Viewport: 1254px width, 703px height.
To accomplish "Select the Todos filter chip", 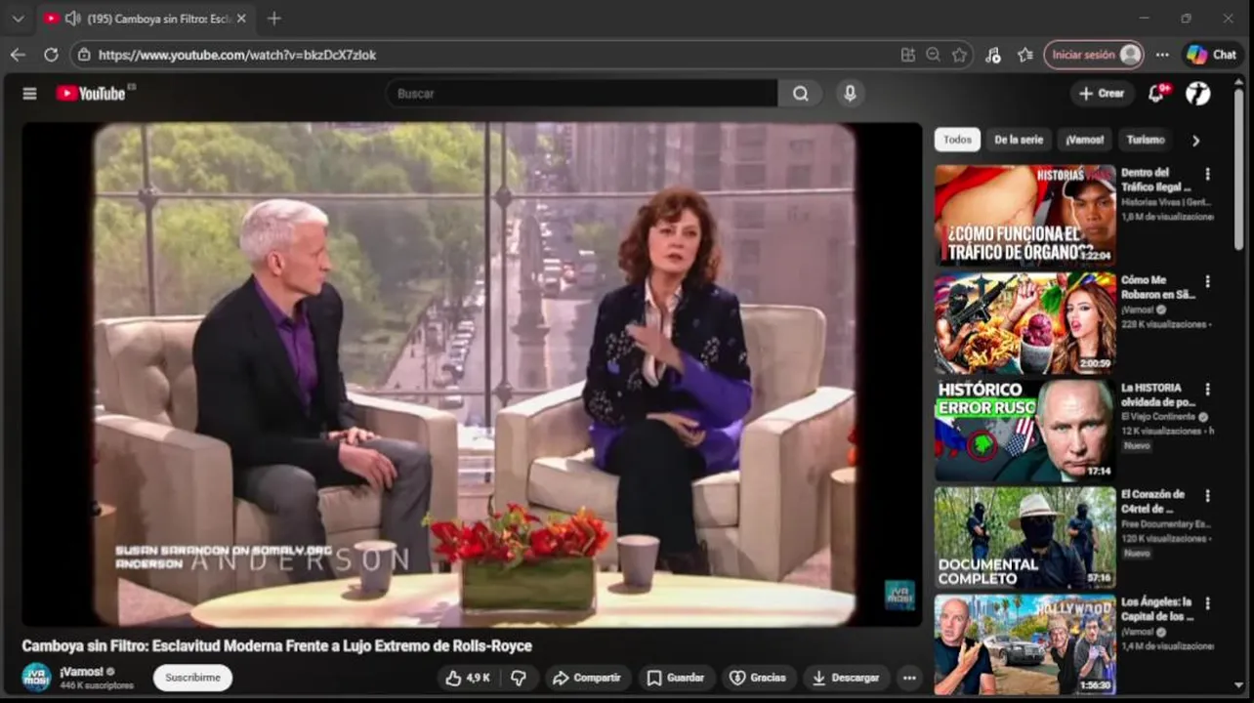I will coord(957,140).
